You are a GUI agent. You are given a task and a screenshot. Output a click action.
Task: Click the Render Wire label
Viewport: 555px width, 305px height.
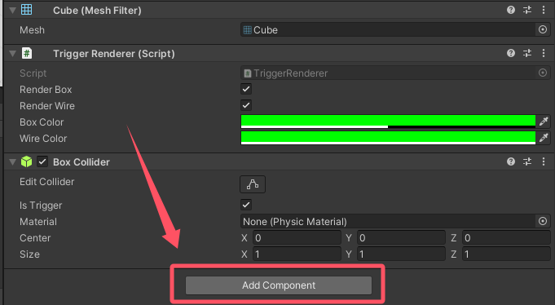47,105
